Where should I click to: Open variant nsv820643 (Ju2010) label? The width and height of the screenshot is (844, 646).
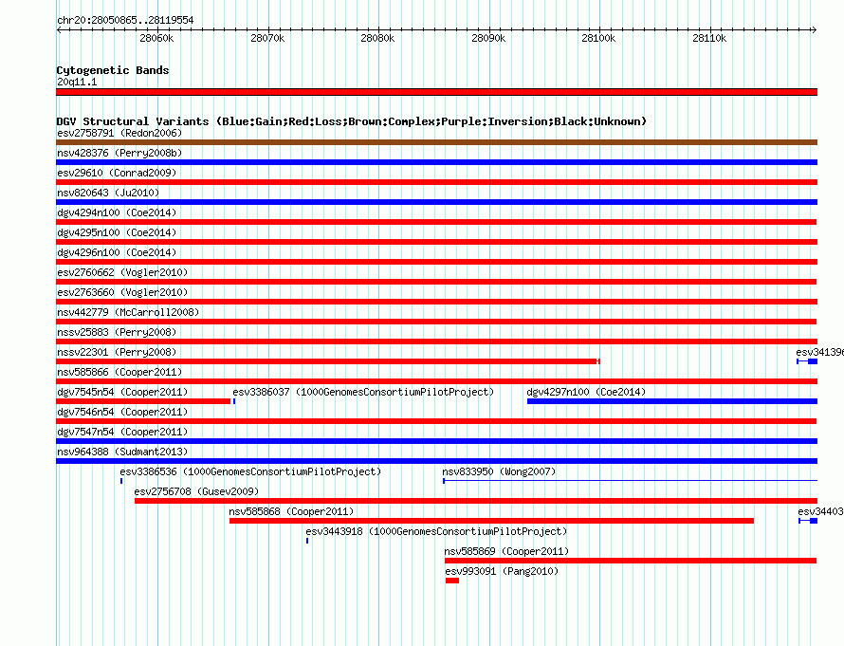click(x=108, y=193)
